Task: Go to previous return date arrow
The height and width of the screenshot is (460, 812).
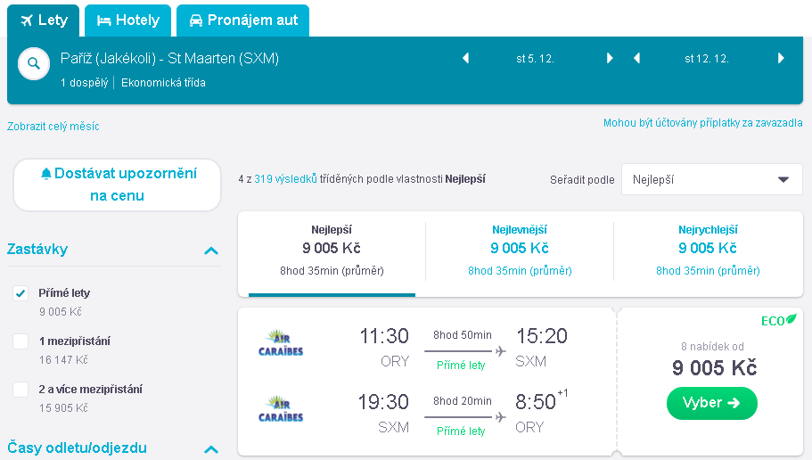Action: tap(637, 58)
